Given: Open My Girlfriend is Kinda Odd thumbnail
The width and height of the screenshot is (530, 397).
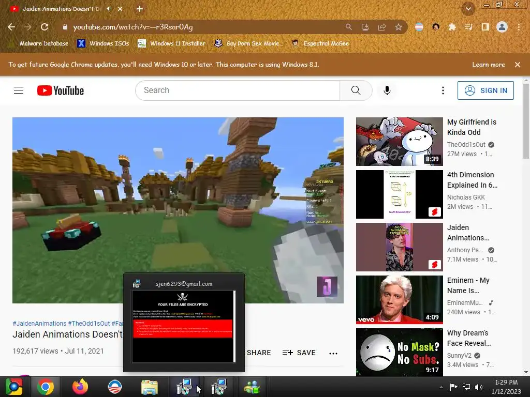Looking at the screenshot, I should [x=400, y=142].
